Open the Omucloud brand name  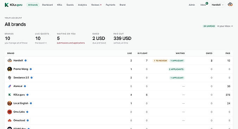(x=19, y=120)
